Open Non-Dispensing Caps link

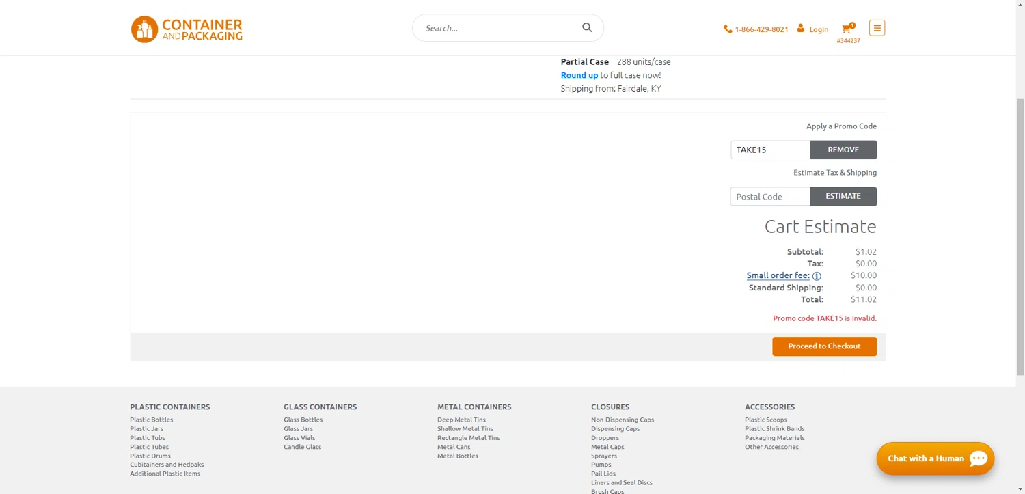(623, 420)
